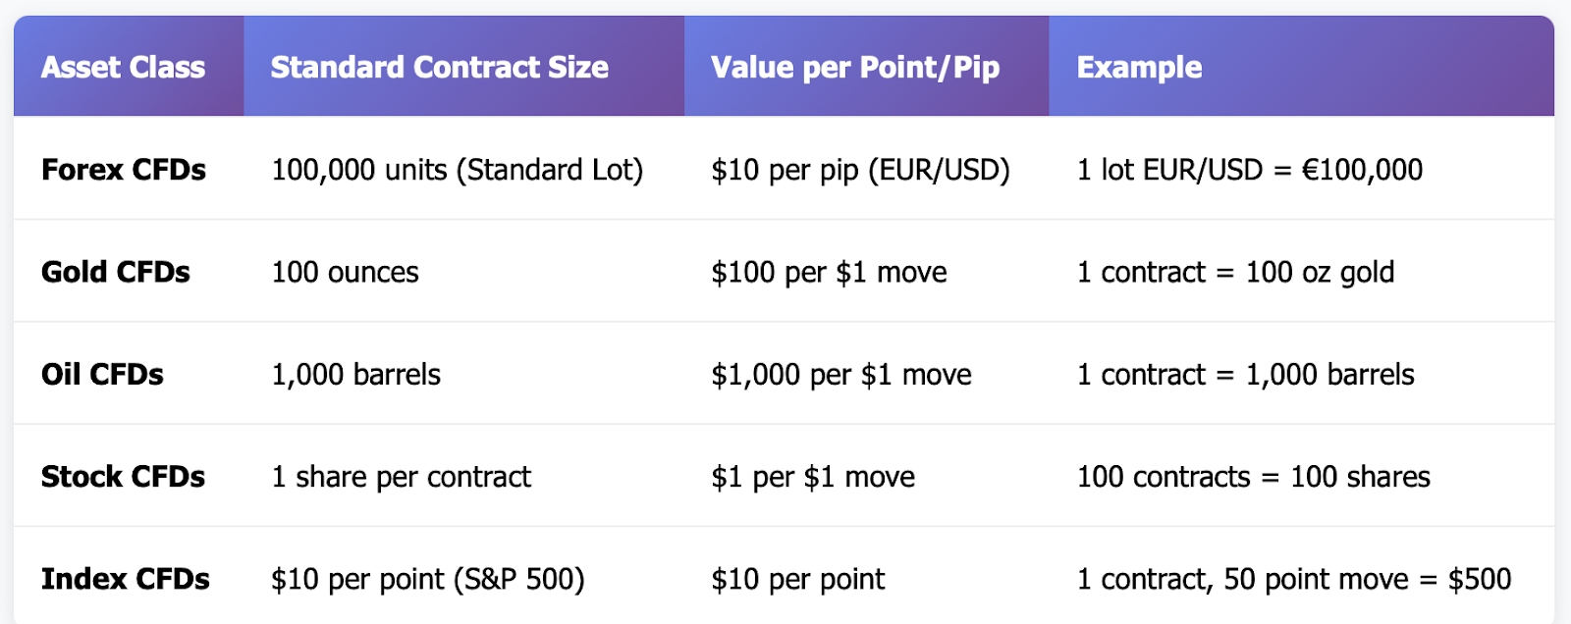Click the 1,000 barrels contract size cell
Image resolution: width=1571 pixels, height=624 pixels.
tap(355, 374)
